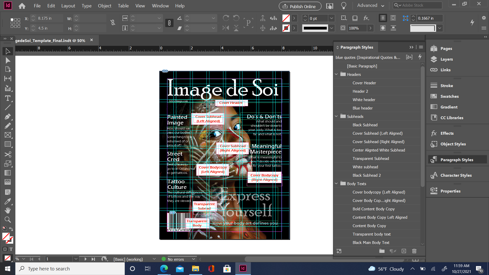Open the Object menu
Image resolution: width=489 pixels, height=275 pixels.
click(104, 6)
